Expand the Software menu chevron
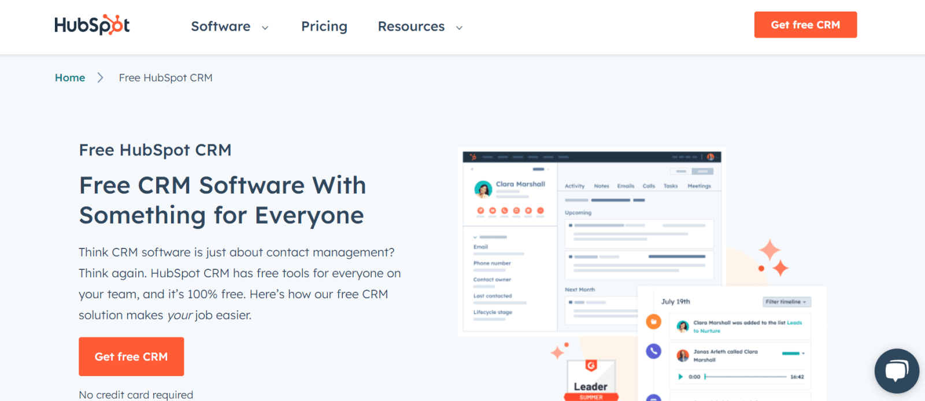This screenshot has width=925, height=401. (265, 28)
